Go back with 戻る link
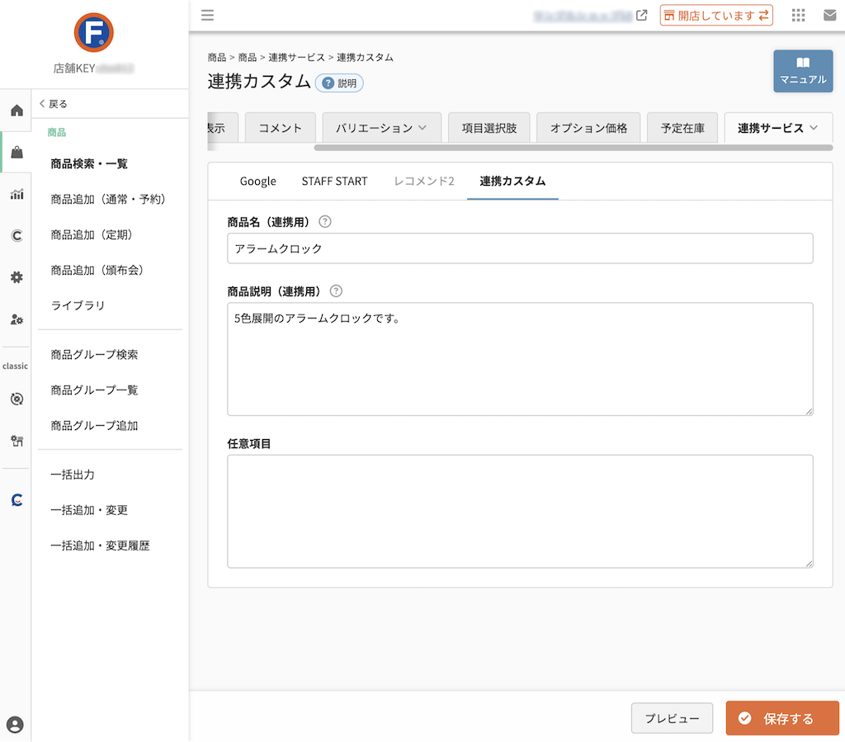The width and height of the screenshot is (845, 742). coord(54,103)
